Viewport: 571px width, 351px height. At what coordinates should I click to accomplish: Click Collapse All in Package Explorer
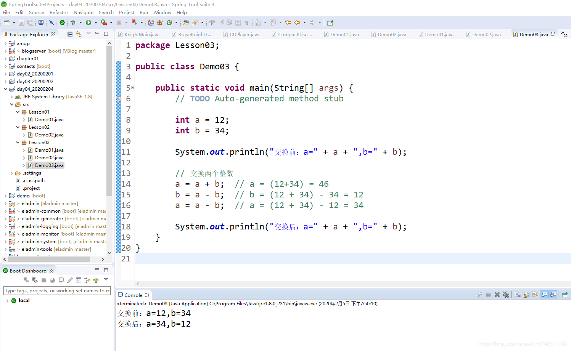(x=70, y=34)
